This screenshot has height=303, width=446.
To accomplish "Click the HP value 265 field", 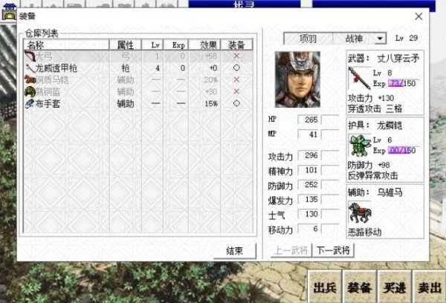I will pos(309,120).
